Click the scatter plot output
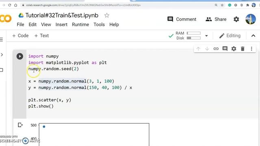 pos(94,134)
